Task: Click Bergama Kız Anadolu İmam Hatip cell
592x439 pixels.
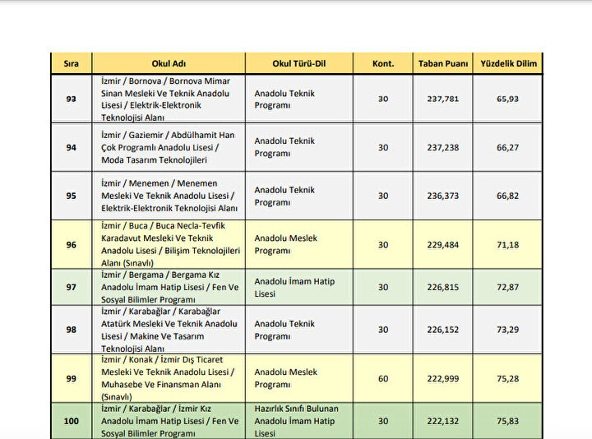Action: pos(169,287)
